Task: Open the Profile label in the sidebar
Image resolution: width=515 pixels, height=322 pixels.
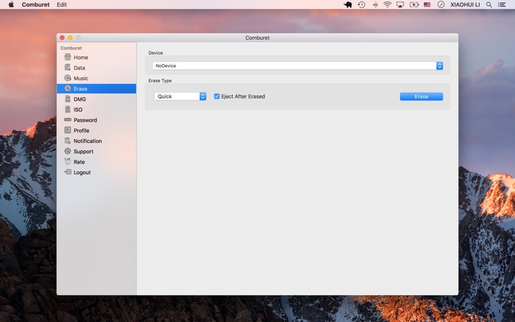Action: point(82,131)
